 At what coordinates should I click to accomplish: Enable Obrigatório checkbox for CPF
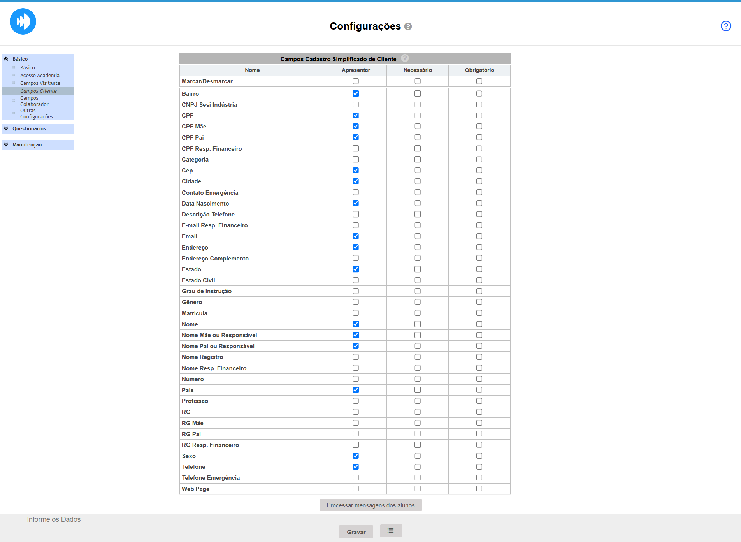479,116
